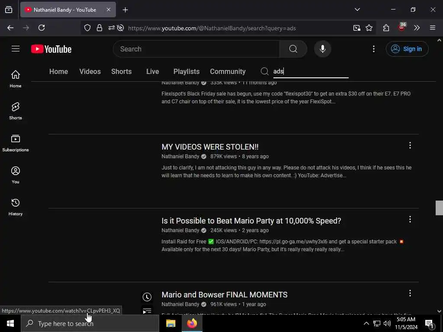Open tracking protection shield icon
Image resolution: width=443 pixels, height=332 pixels.
87,28
